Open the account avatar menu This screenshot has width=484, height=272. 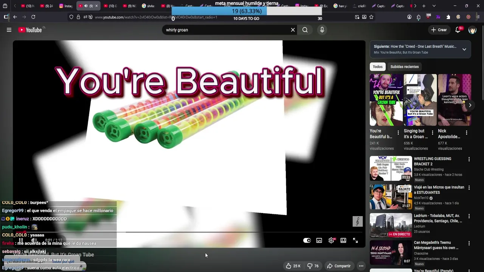(472, 30)
